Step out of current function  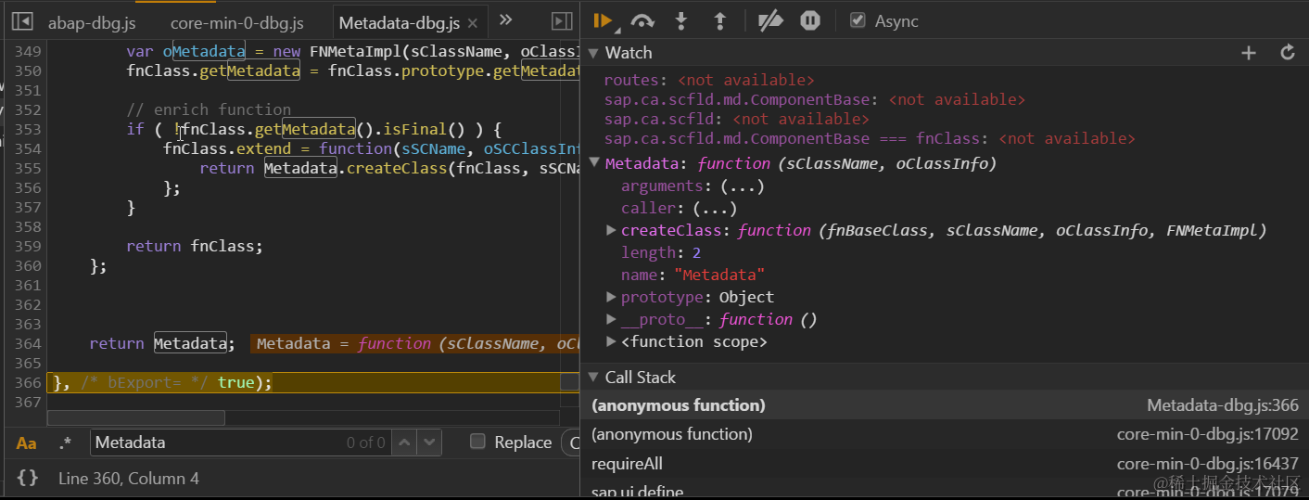(x=719, y=20)
